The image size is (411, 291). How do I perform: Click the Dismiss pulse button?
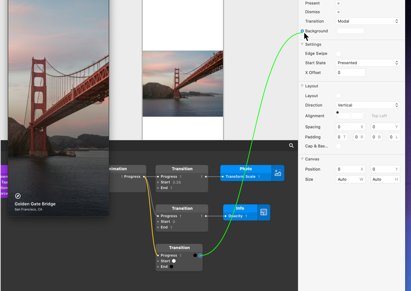click(x=339, y=12)
